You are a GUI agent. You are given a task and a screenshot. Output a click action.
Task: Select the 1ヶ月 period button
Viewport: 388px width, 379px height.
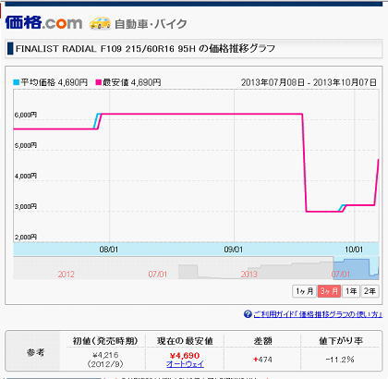[304, 291]
